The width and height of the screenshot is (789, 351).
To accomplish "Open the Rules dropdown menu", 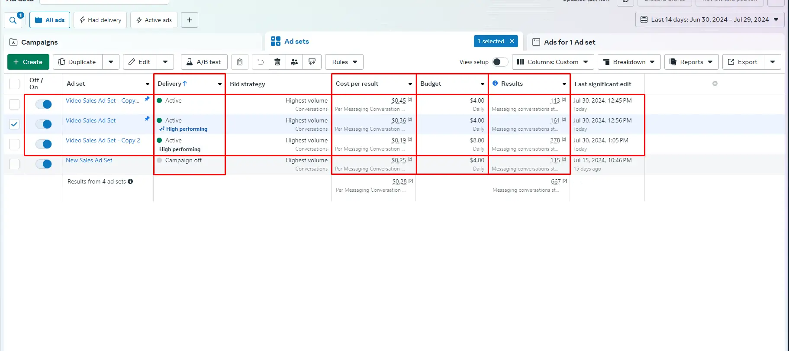I will click(x=344, y=62).
